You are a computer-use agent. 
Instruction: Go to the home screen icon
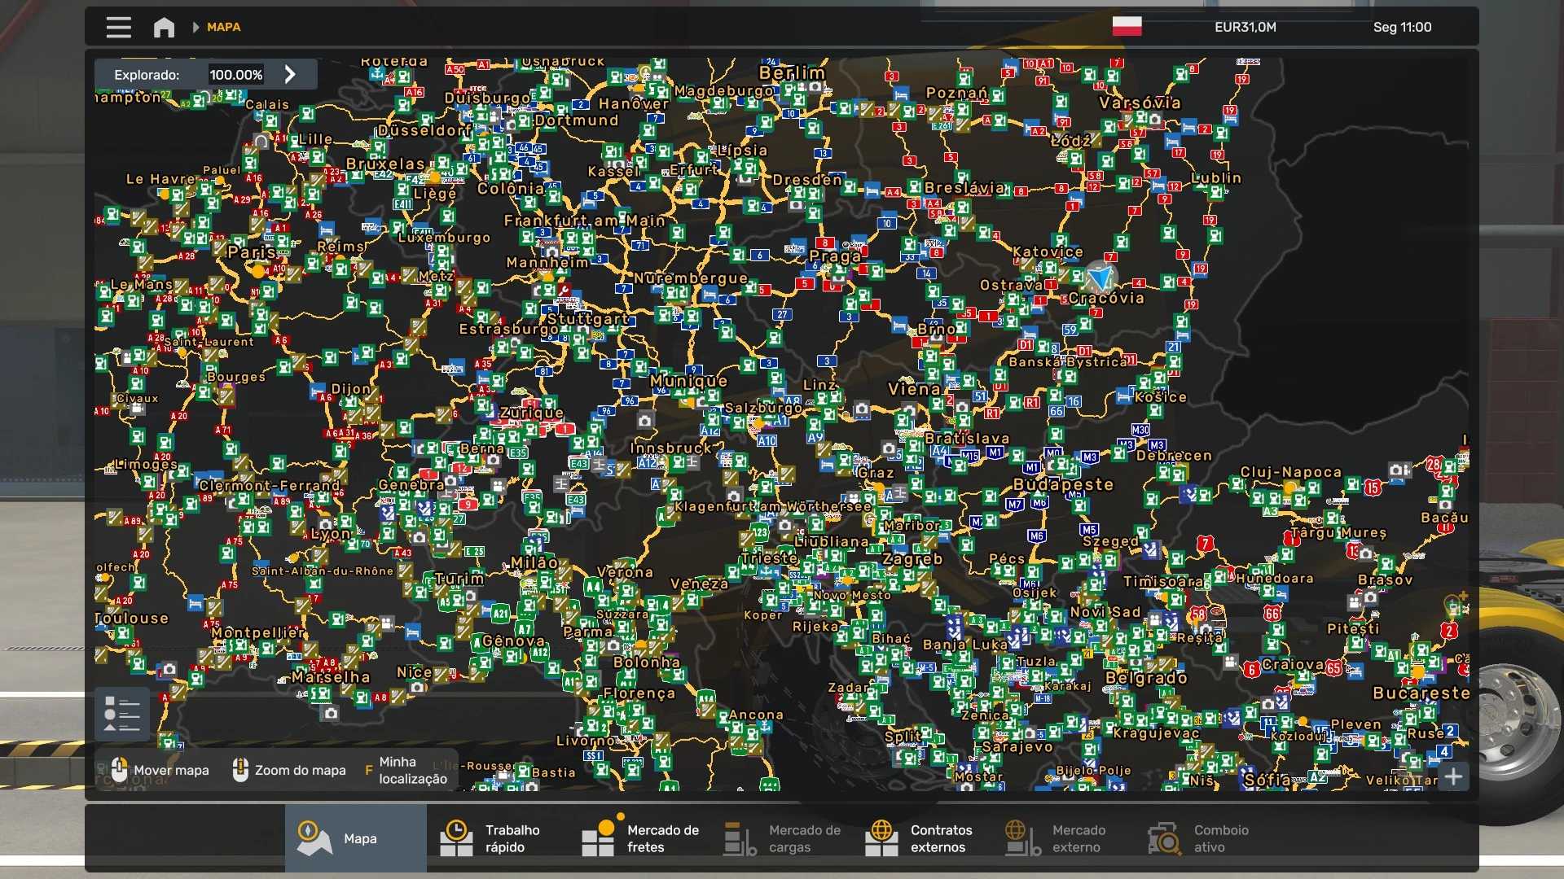[164, 27]
